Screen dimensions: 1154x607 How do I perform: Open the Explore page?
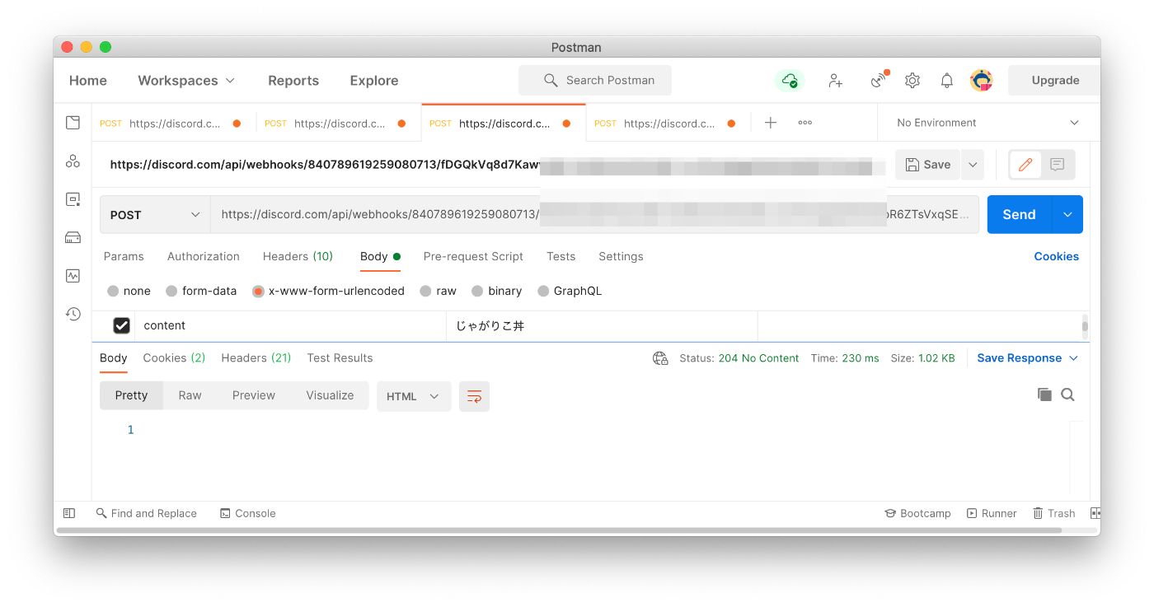tap(374, 80)
